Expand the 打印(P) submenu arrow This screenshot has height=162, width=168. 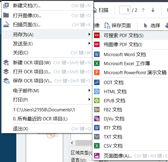coord(89,100)
